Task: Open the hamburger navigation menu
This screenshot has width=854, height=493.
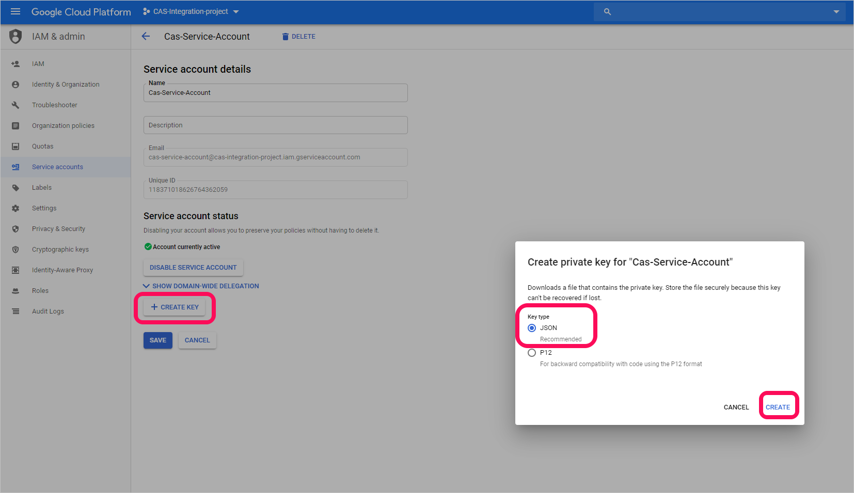Action: coord(15,11)
